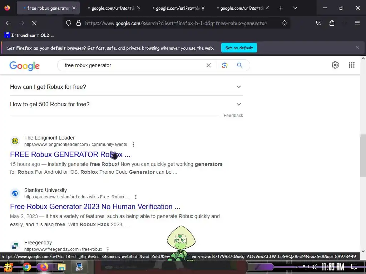Click the Firefox icon on the taskbar
The width and height of the screenshot is (366, 274).
tap(44, 267)
